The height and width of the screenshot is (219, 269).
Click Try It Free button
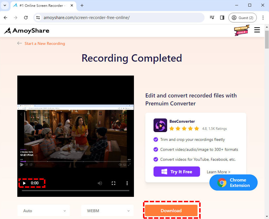177,172
